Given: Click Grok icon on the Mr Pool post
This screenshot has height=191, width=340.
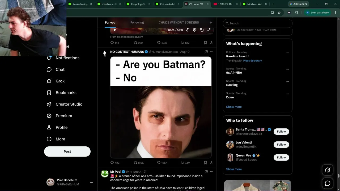Looking at the screenshot, I should tap(206, 172).
